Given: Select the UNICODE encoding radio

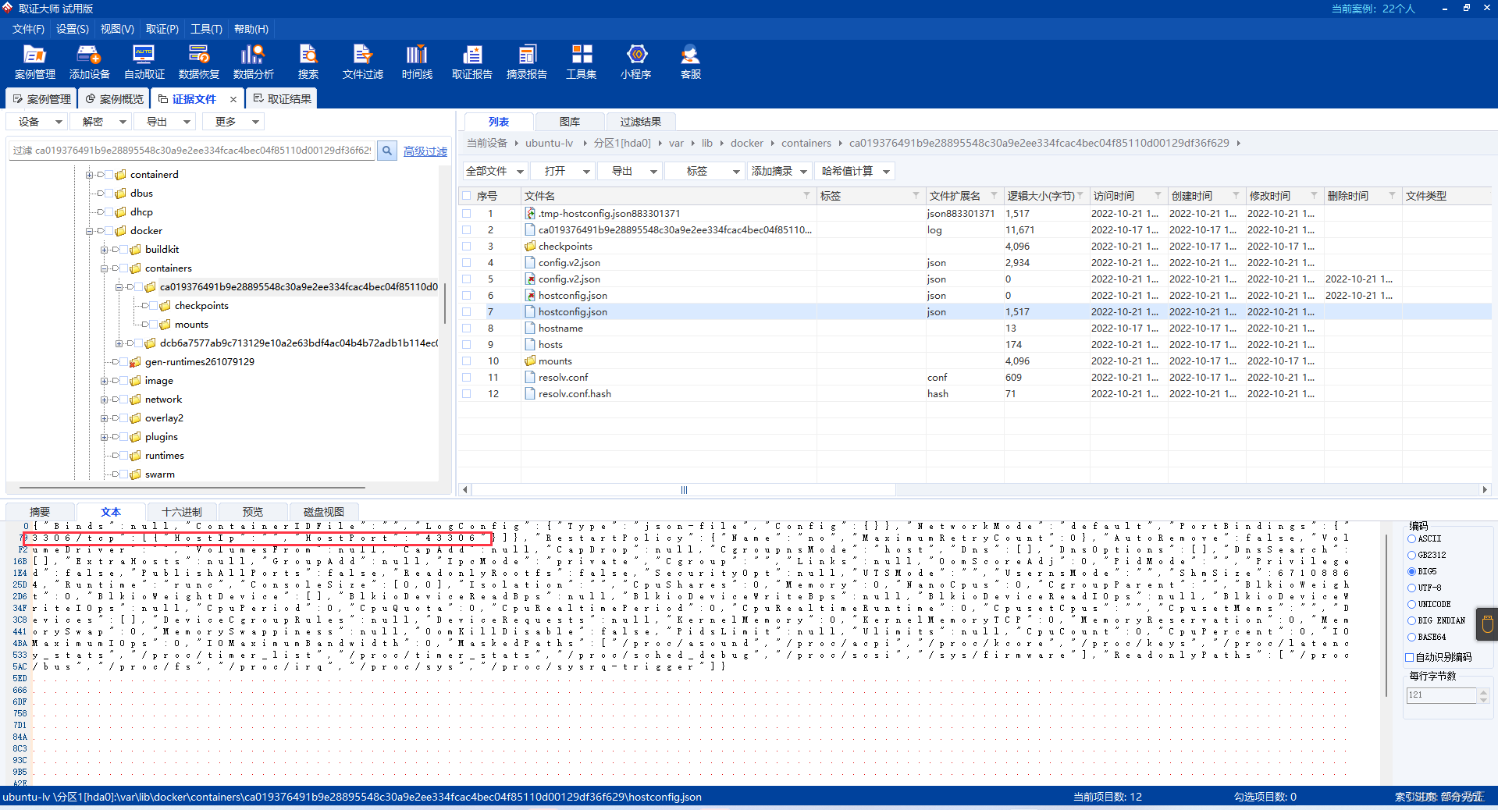Looking at the screenshot, I should coord(1411,605).
